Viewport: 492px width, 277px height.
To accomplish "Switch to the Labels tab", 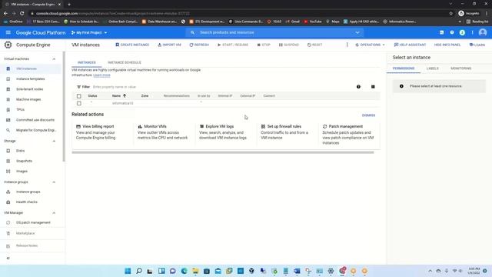I will click(x=432, y=68).
